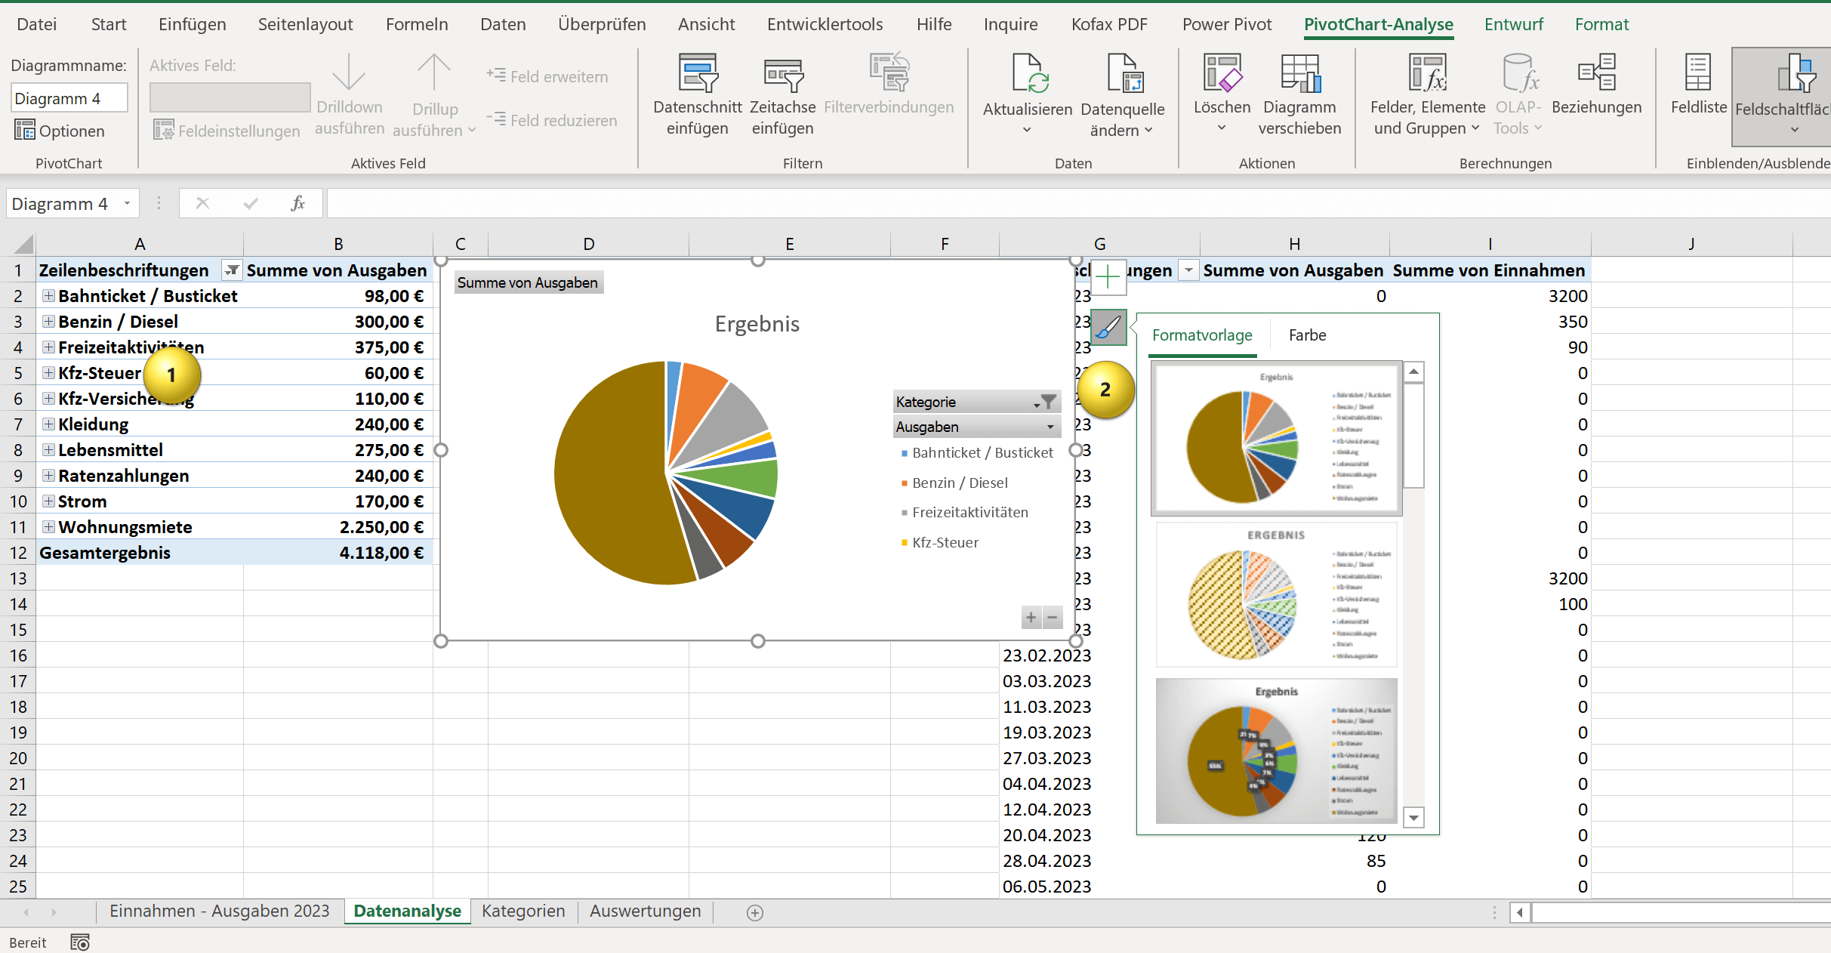Open the Format ribbon tab
This screenshot has width=1831, height=953.
point(1601,24)
